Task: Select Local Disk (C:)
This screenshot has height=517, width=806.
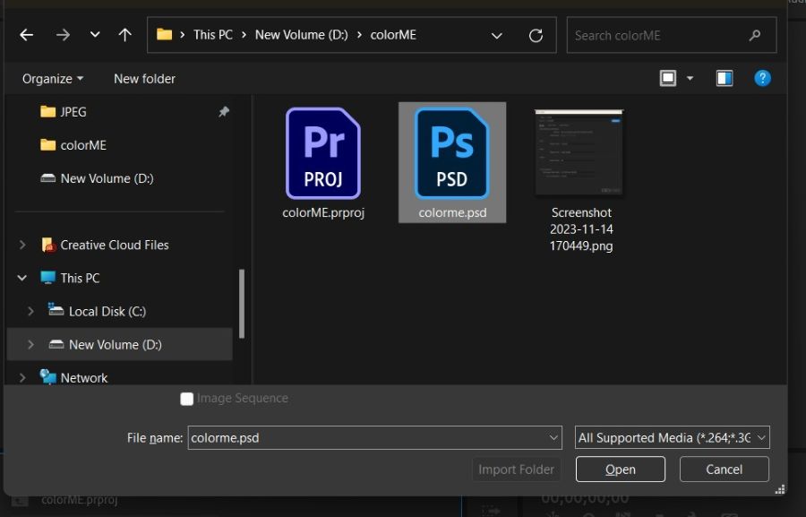Action: [97, 311]
